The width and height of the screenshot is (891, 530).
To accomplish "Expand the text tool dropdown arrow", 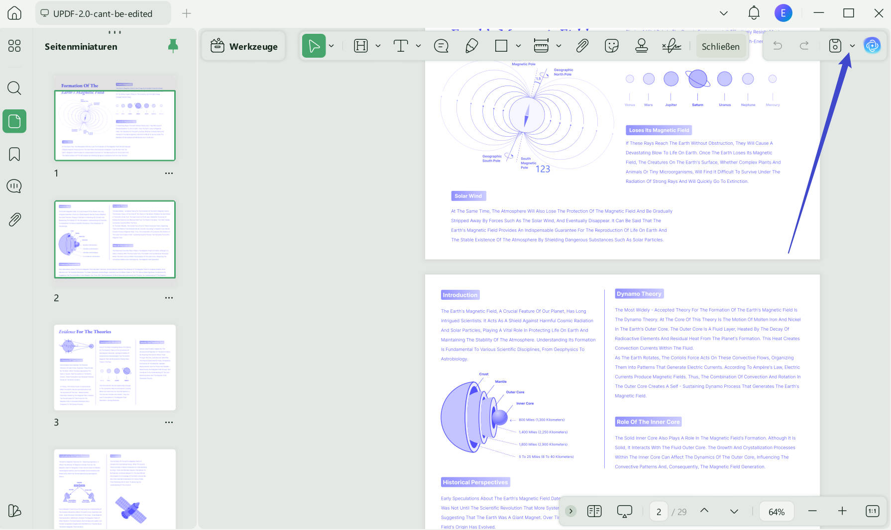I will click(x=418, y=46).
